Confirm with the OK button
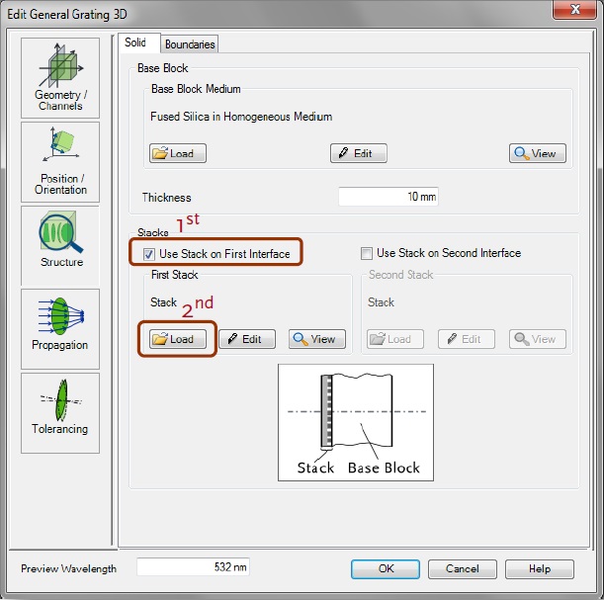The height and width of the screenshot is (600, 604). tap(386, 568)
